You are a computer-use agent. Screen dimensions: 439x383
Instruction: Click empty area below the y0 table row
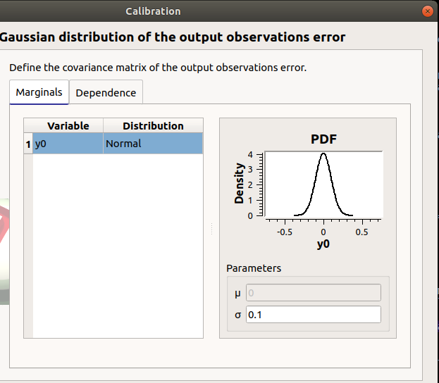tap(118, 246)
